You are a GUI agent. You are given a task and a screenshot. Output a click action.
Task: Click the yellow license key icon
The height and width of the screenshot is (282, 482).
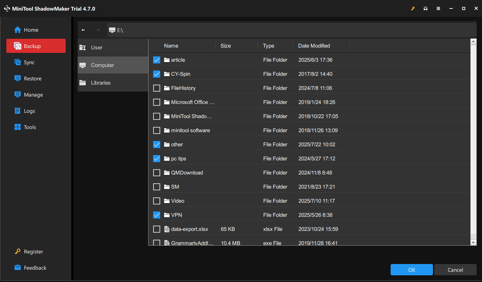pos(413,8)
